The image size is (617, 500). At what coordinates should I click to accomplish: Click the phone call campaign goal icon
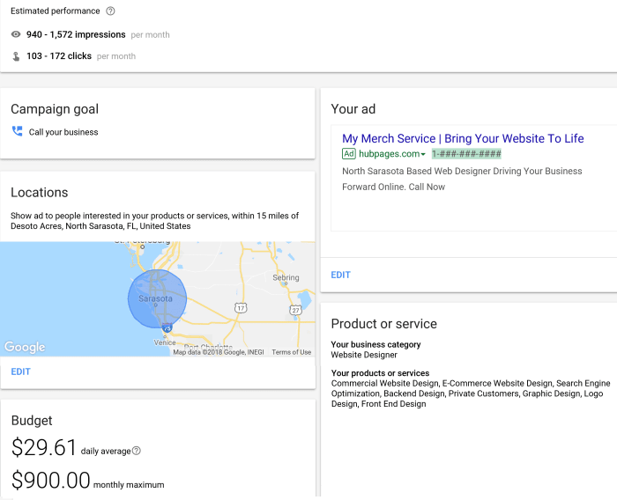pyautogui.click(x=17, y=132)
